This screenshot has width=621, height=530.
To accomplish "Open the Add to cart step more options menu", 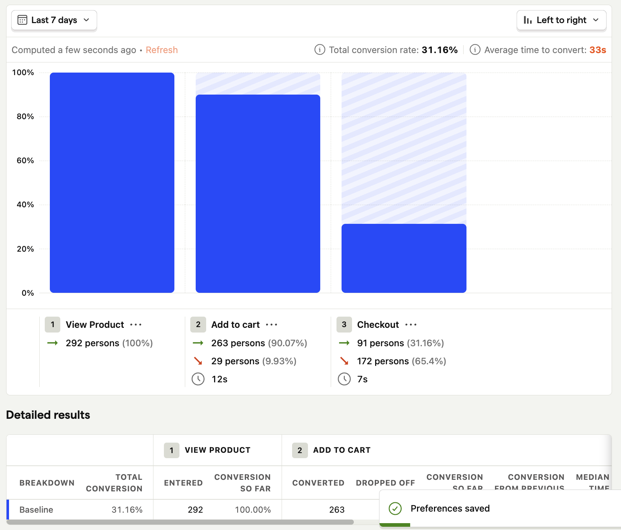I will coord(272,325).
